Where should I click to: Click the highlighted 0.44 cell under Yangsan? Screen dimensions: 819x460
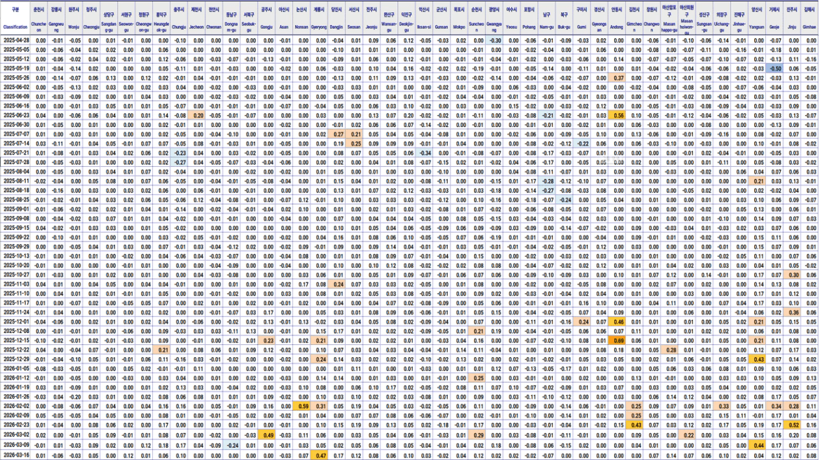coord(757,447)
